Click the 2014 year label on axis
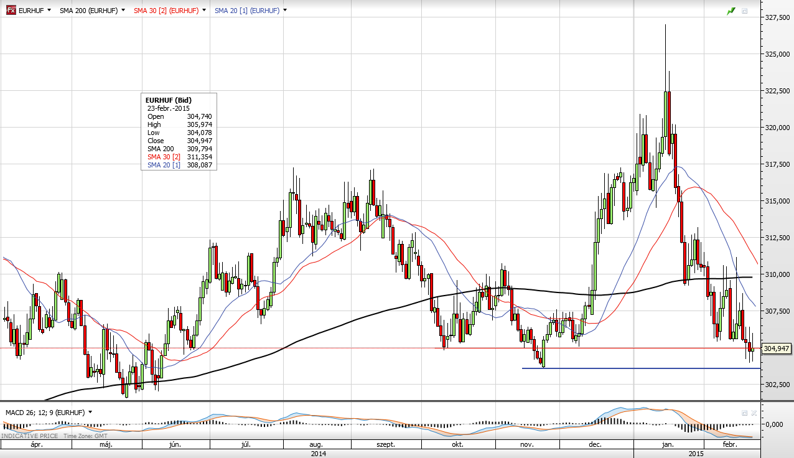Viewport: 794px width, 458px height. (x=317, y=454)
